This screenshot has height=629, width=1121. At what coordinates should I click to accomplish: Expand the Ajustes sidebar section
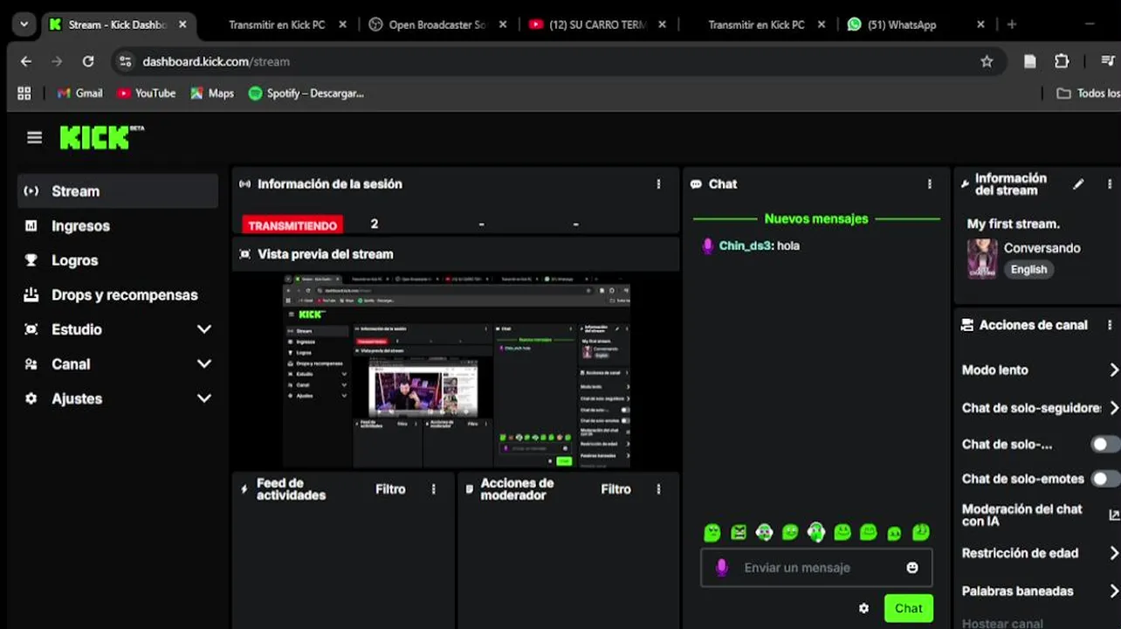[x=203, y=398]
